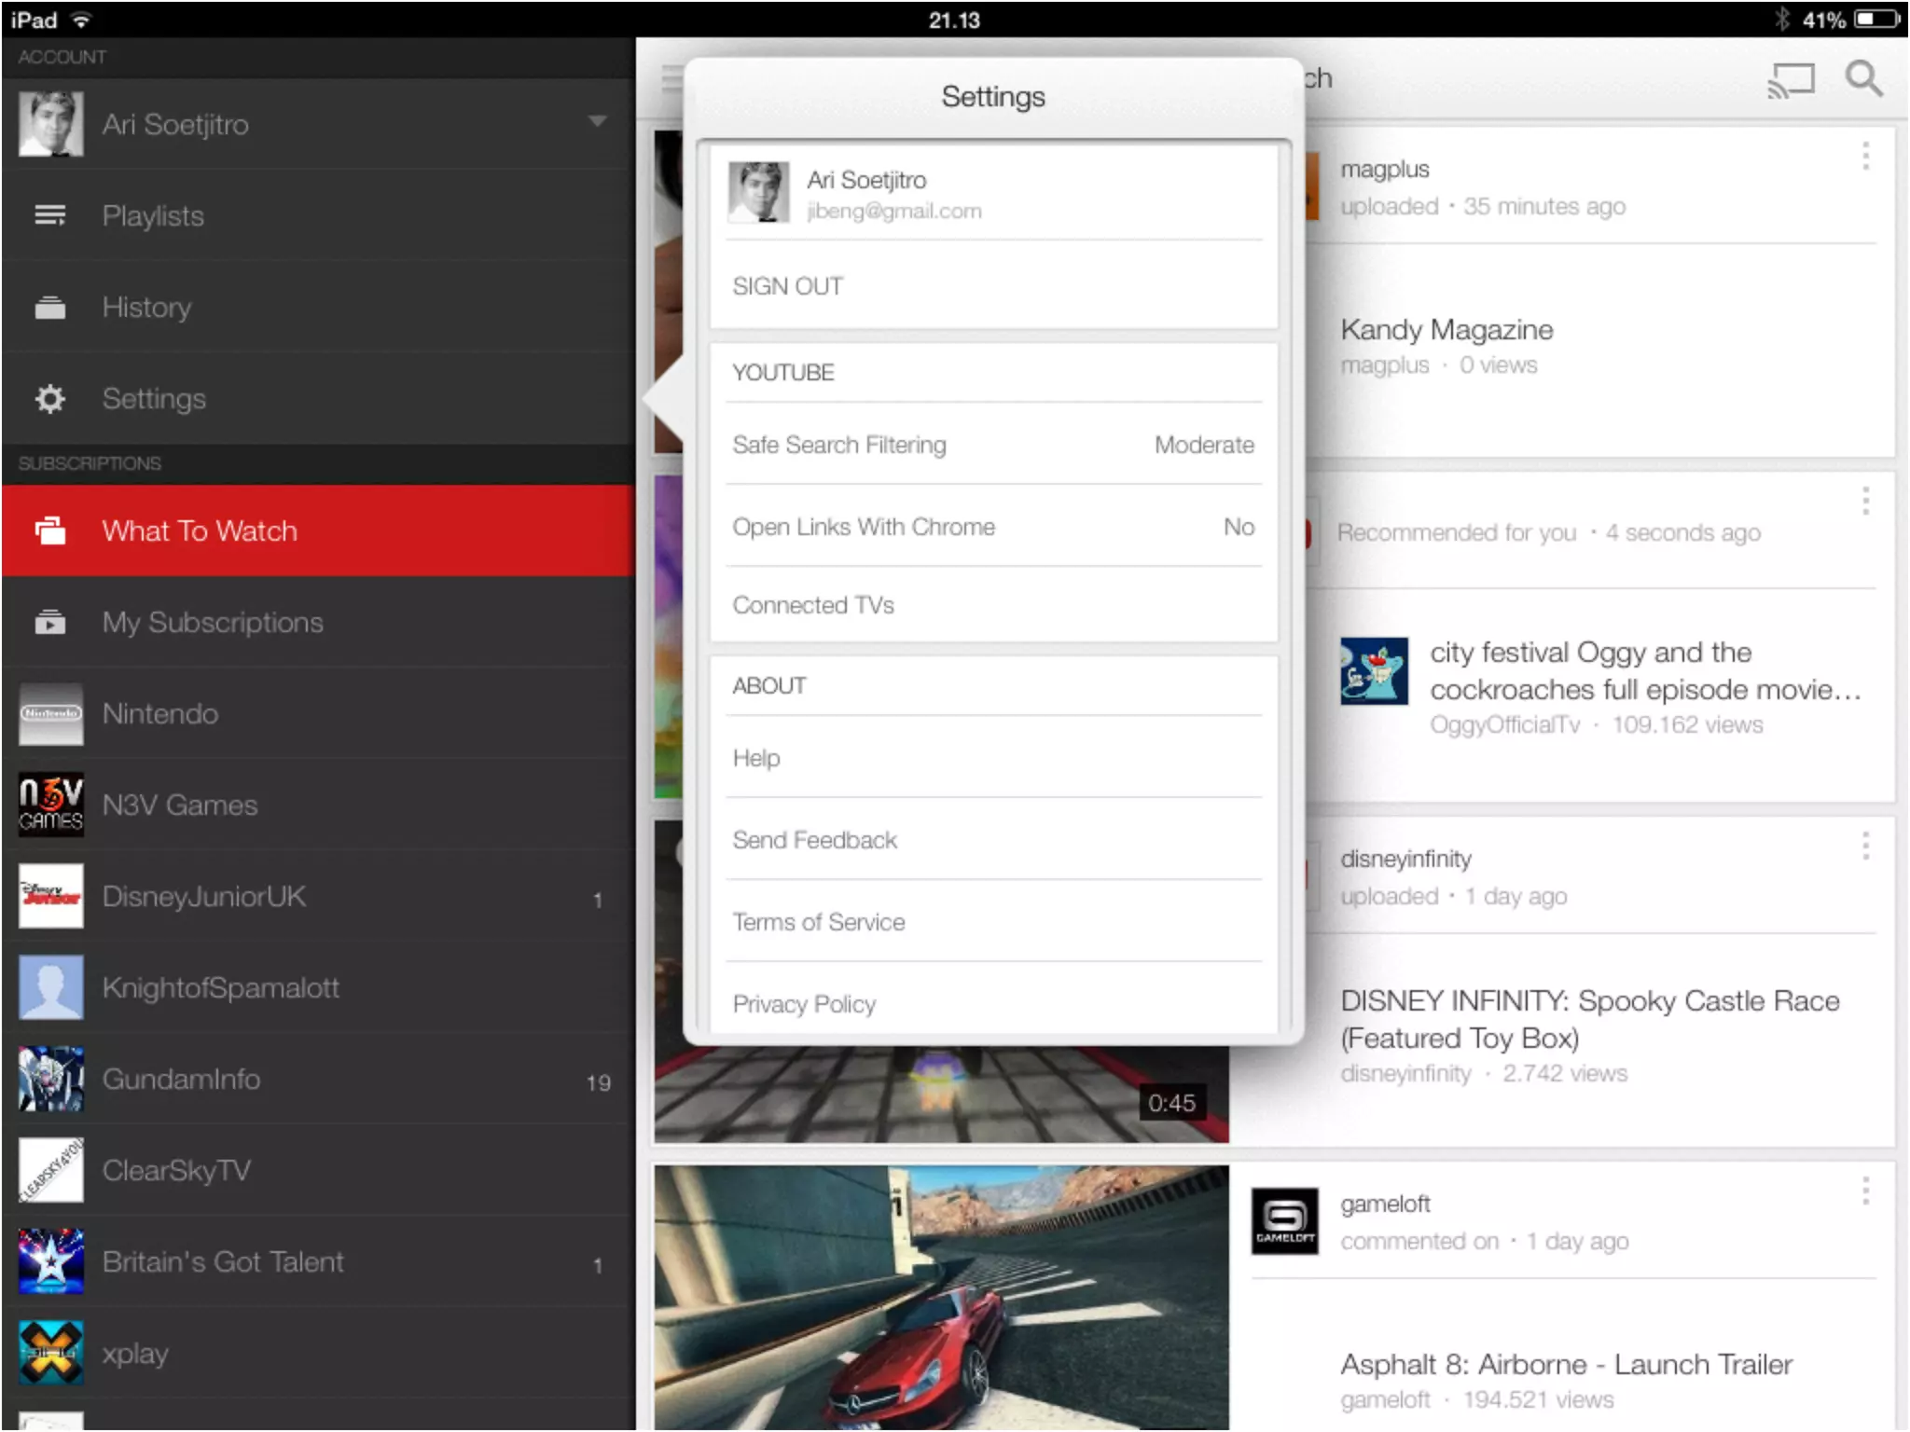
Task: Tap the gameloft channel logo
Action: tap(1284, 1221)
